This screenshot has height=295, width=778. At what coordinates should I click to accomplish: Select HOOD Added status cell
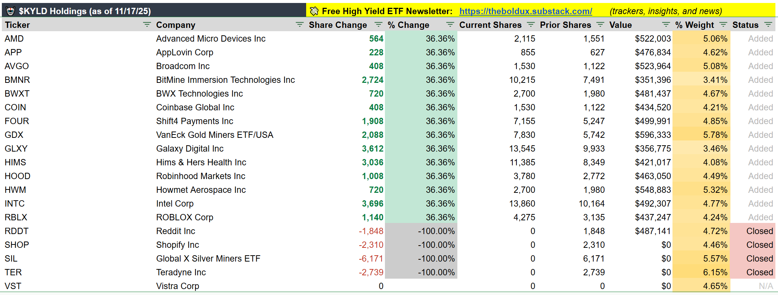[x=753, y=176]
